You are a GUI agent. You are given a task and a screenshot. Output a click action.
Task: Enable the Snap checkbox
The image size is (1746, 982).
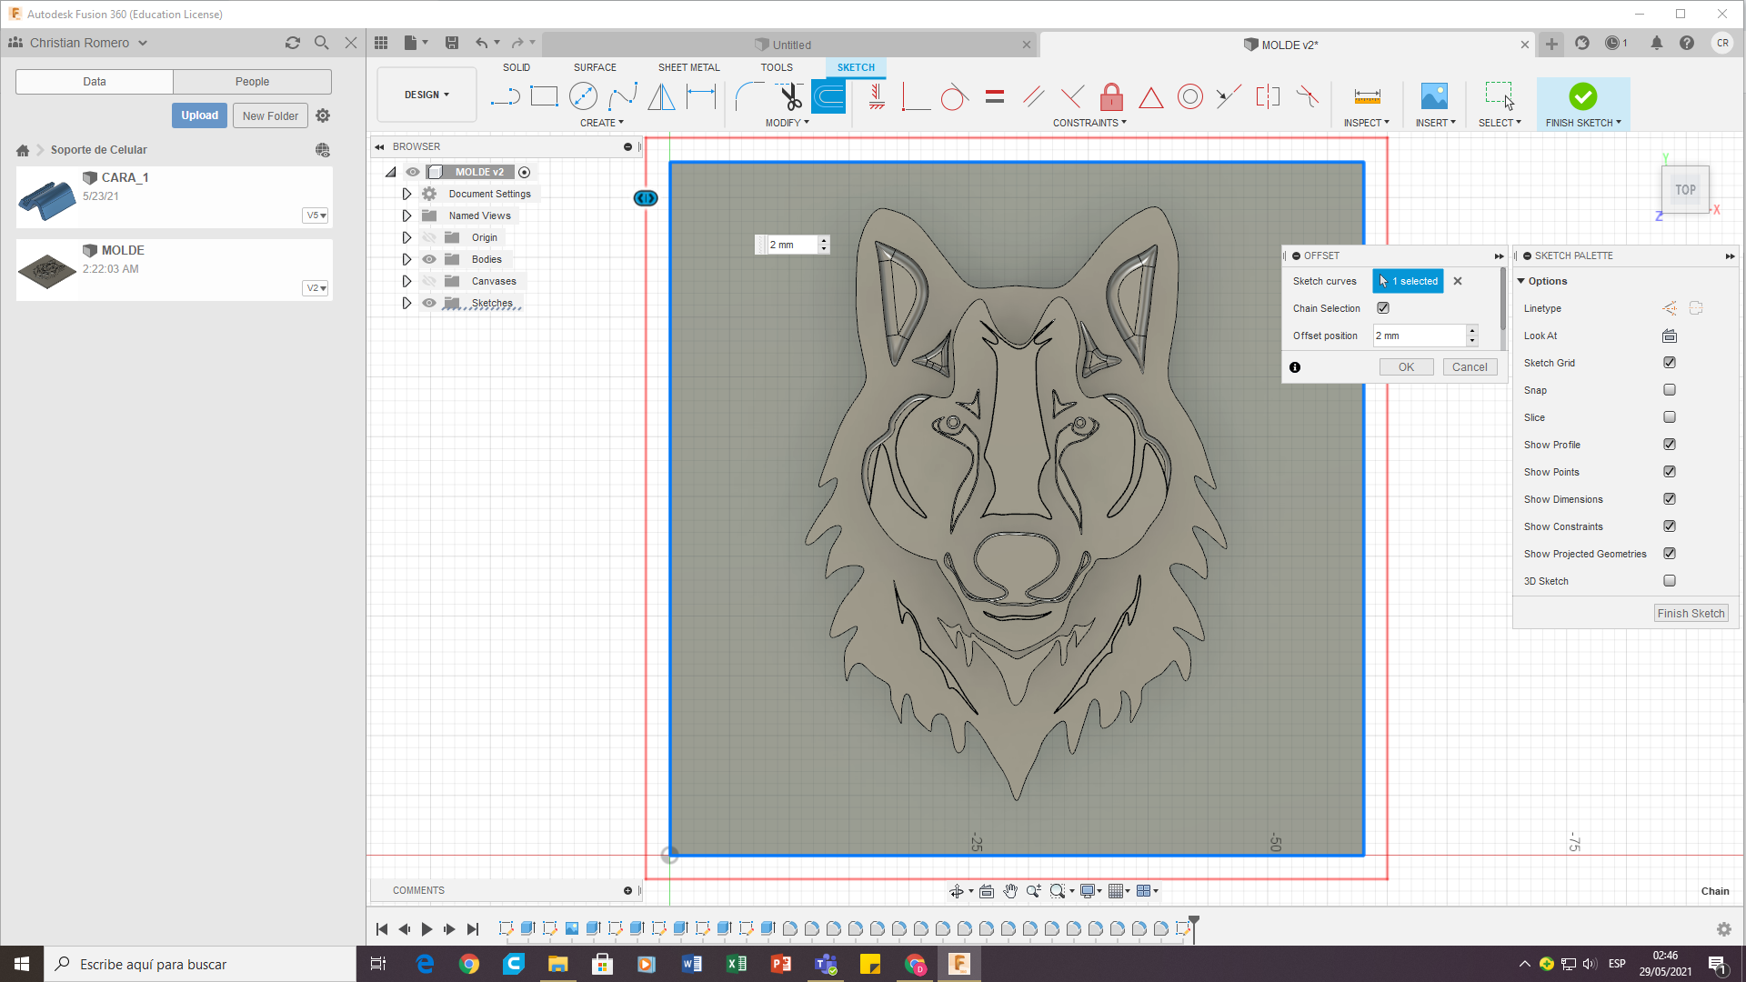click(x=1670, y=390)
